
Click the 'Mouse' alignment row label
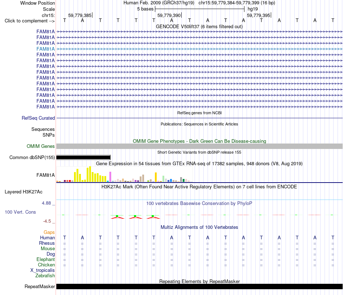48,249
